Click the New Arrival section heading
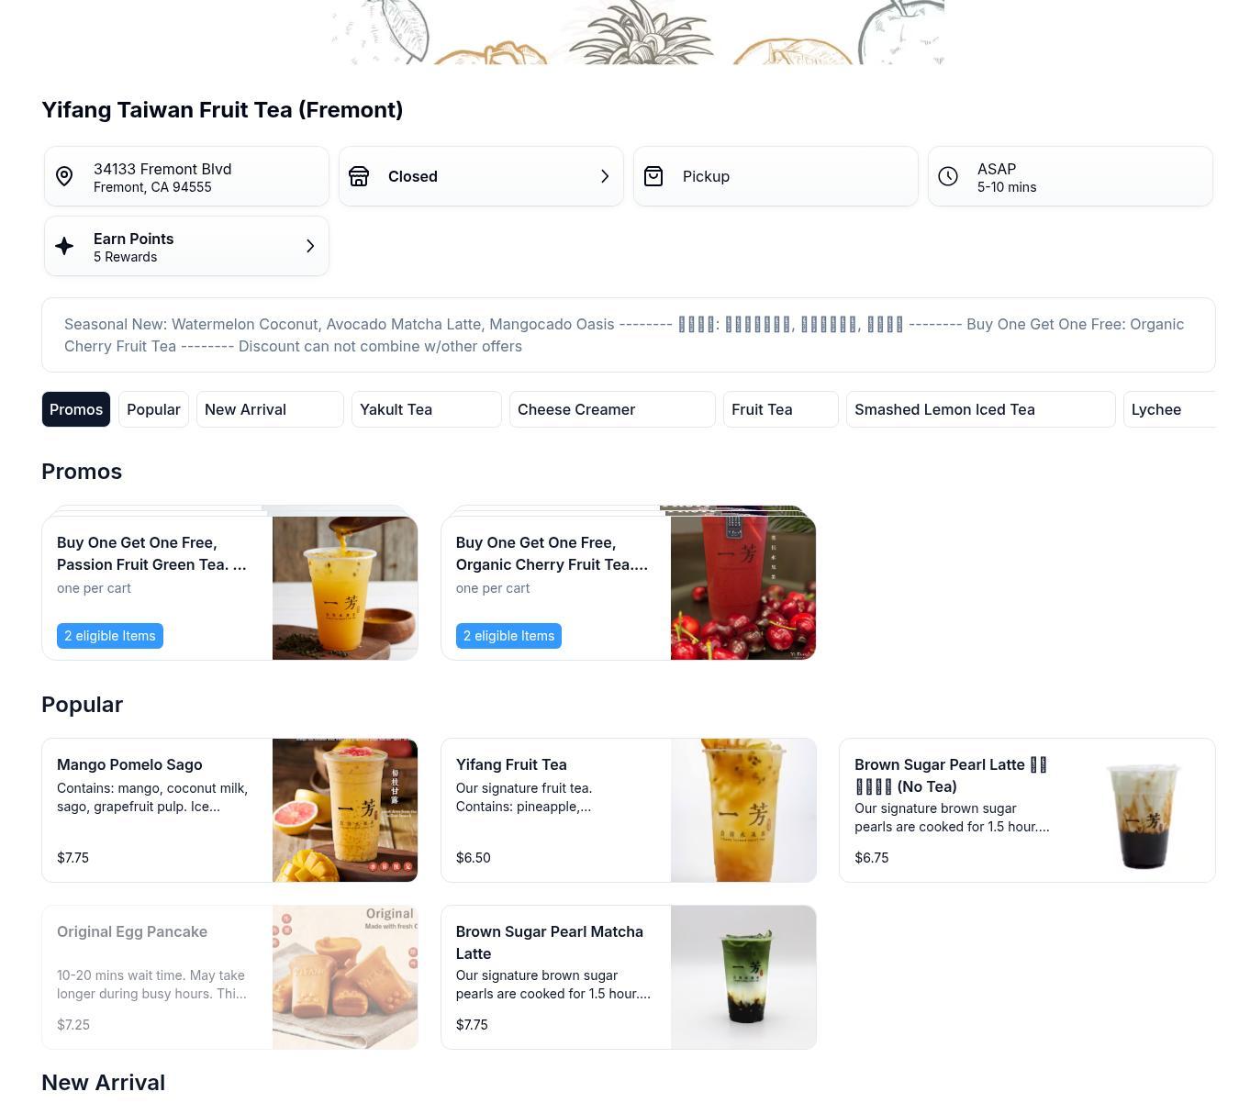Viewport: 1239px width, 1114px height. click(103, 1083)
